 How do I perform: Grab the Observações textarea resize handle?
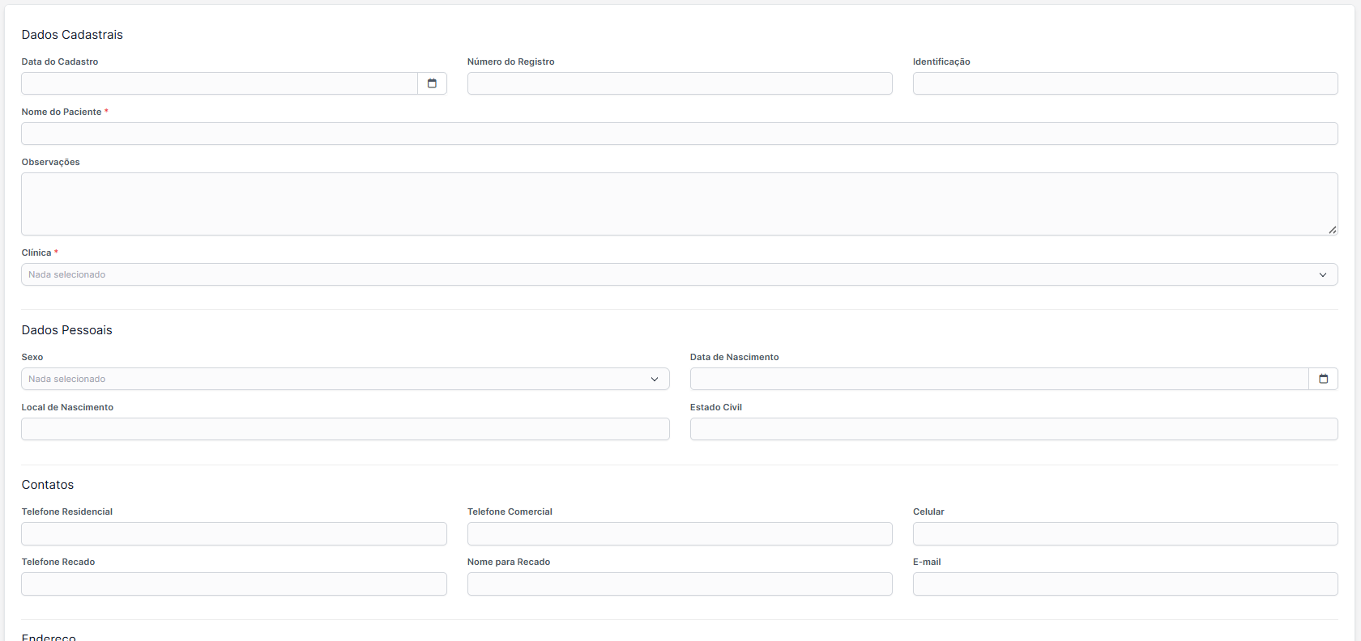pos(1332,230)
